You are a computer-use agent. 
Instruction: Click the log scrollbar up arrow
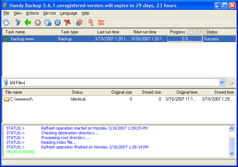coord(231,129)
